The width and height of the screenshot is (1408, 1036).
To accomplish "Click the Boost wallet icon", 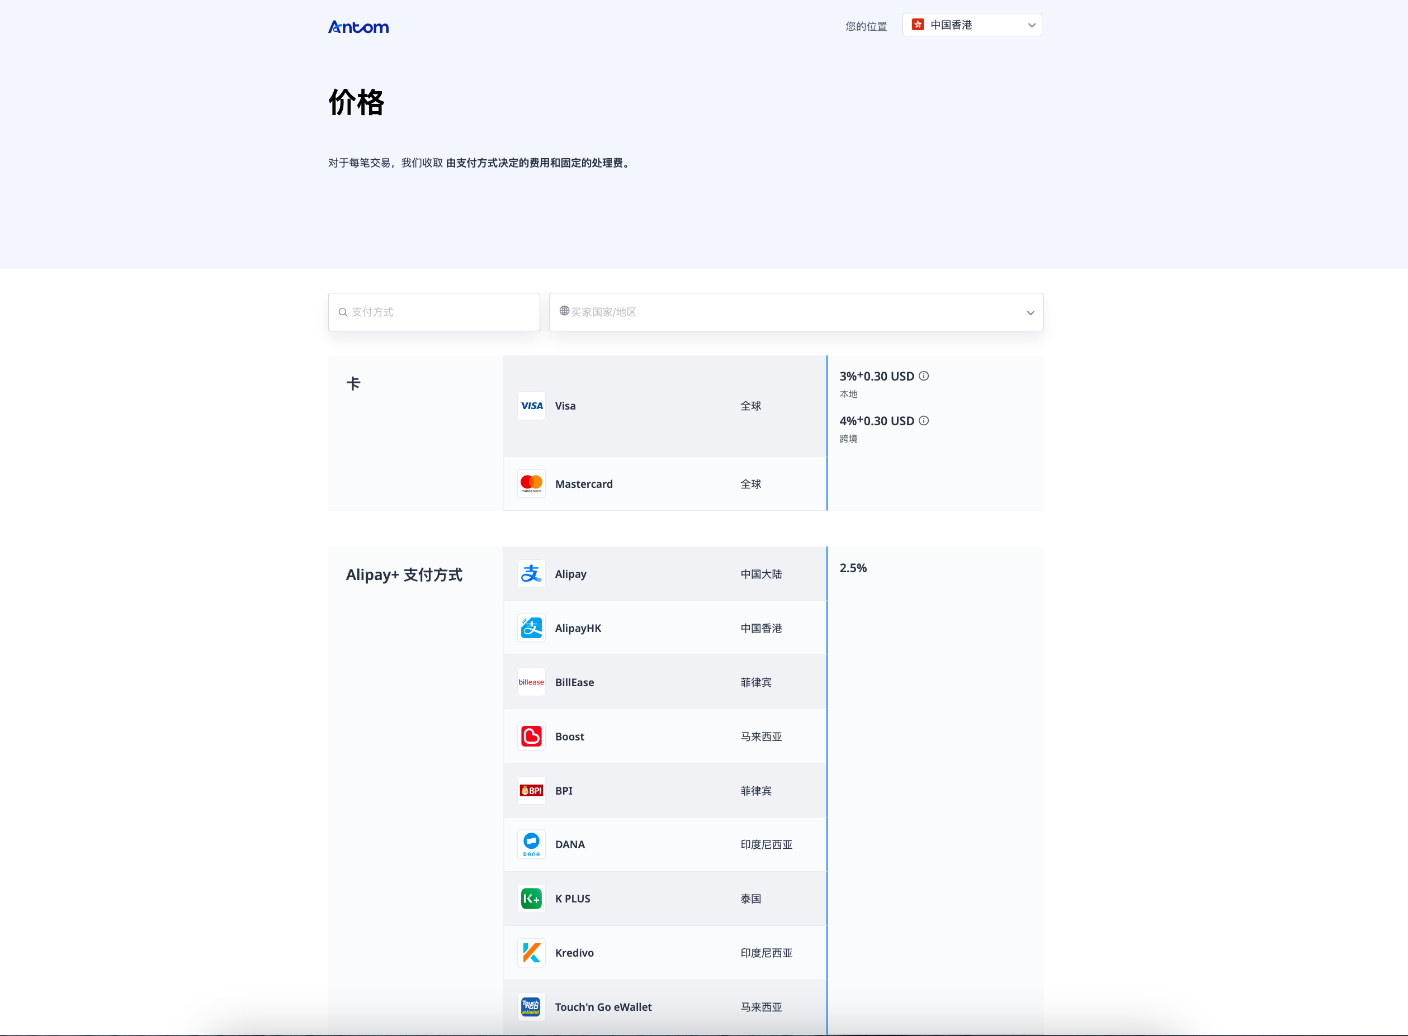I will tap(531, 736).
